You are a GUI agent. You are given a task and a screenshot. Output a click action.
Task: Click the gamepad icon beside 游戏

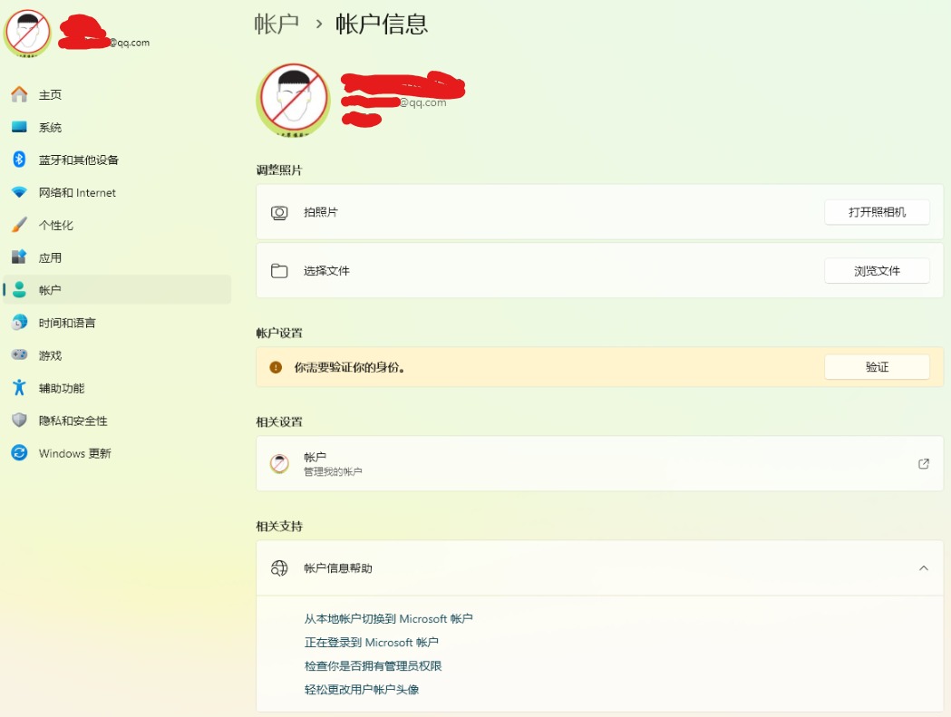pos(19,354)
